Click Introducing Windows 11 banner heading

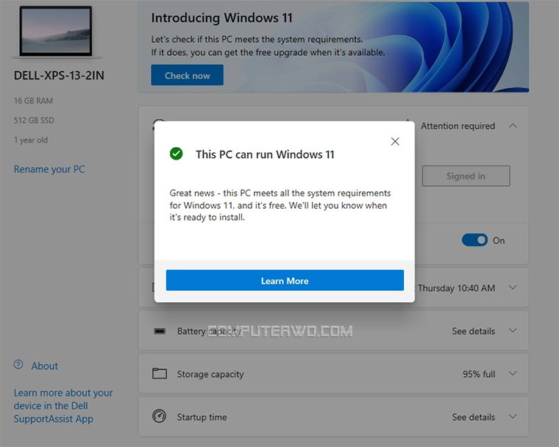[221, 18]
